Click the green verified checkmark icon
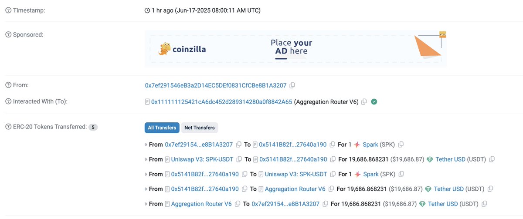This screenshot has height=219, width=523. click(374, 102)
